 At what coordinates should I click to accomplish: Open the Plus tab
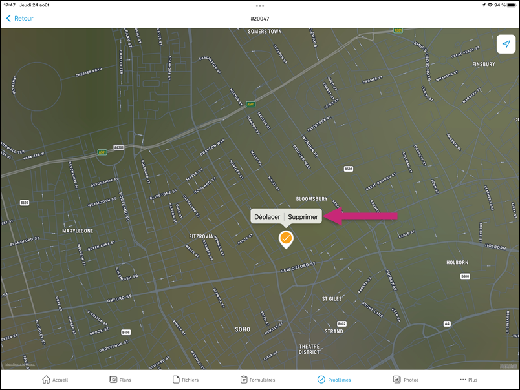[469, 380]
